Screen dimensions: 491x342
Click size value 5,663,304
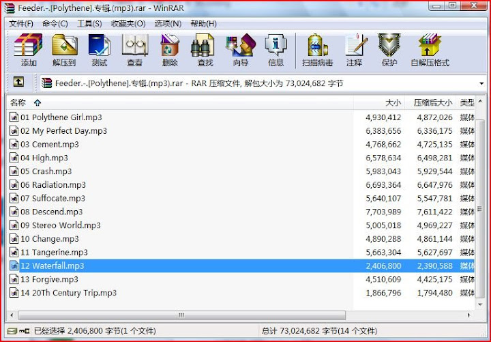pos(383,253)
